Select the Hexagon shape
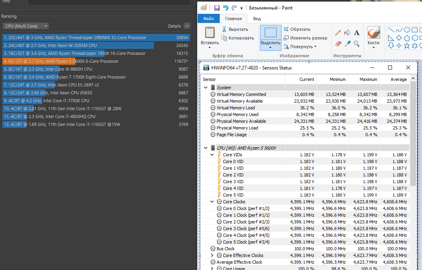This screenshot has height=270, width=422. pos(415,38)
